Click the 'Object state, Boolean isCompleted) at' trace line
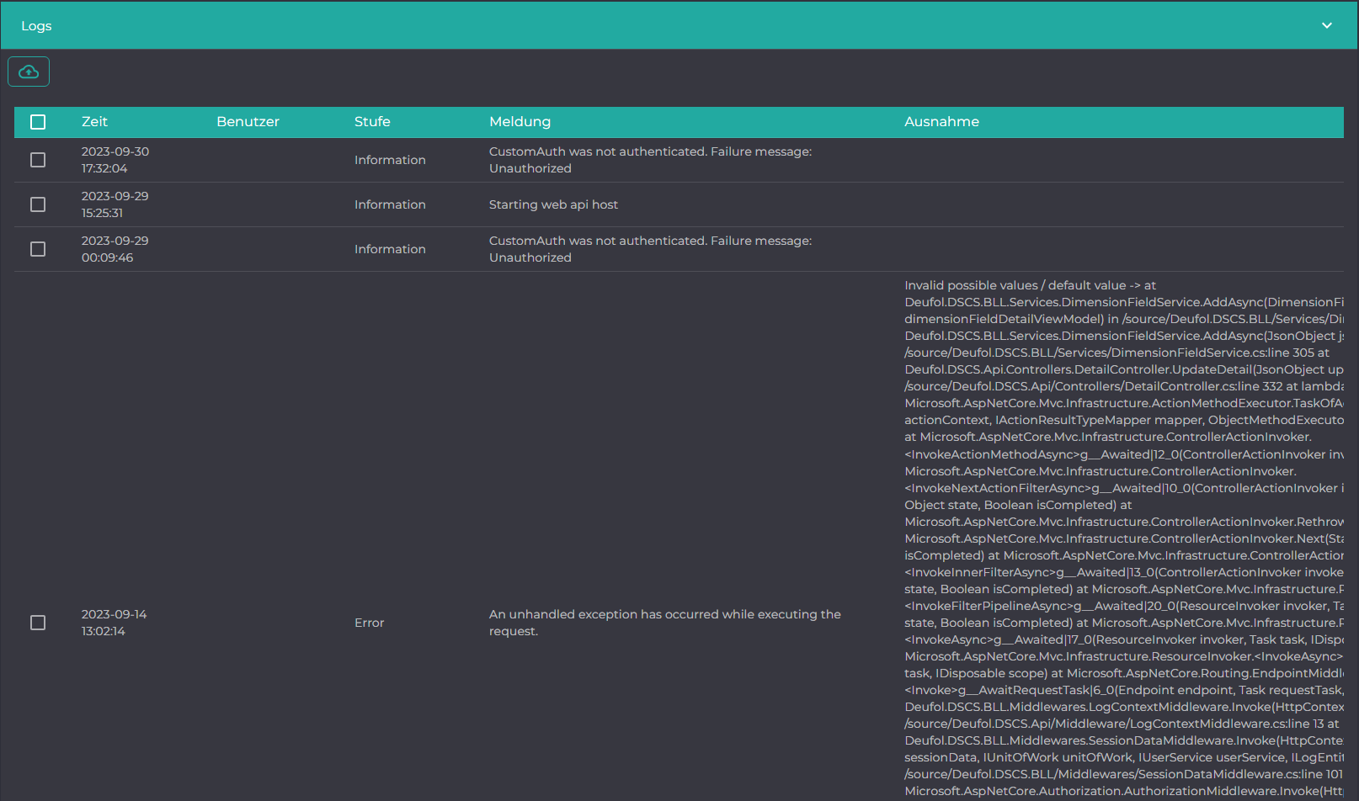Screen dimensions: 1359x801 1018,505
